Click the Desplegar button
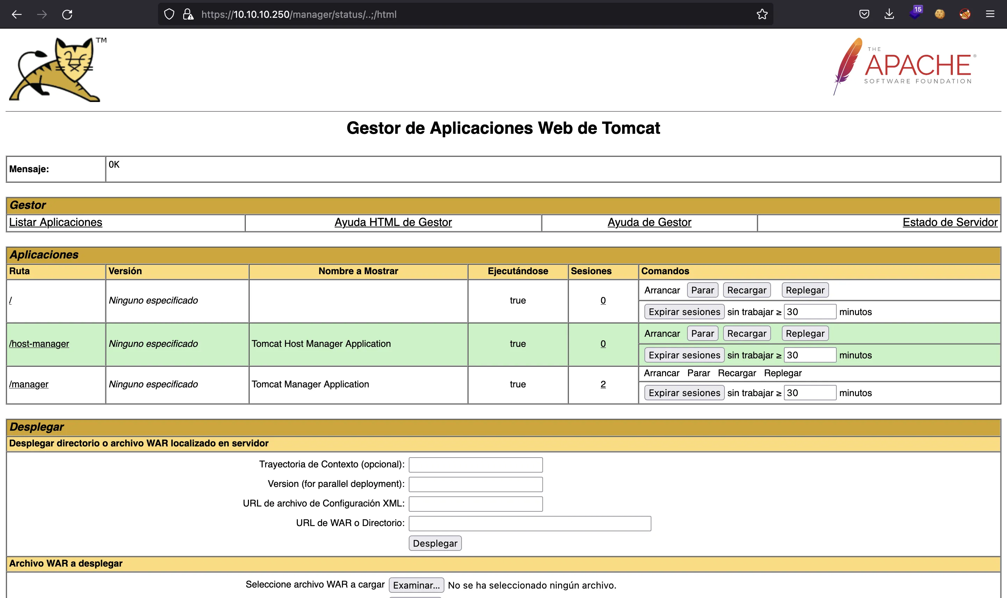 click(x=435, y=543)
